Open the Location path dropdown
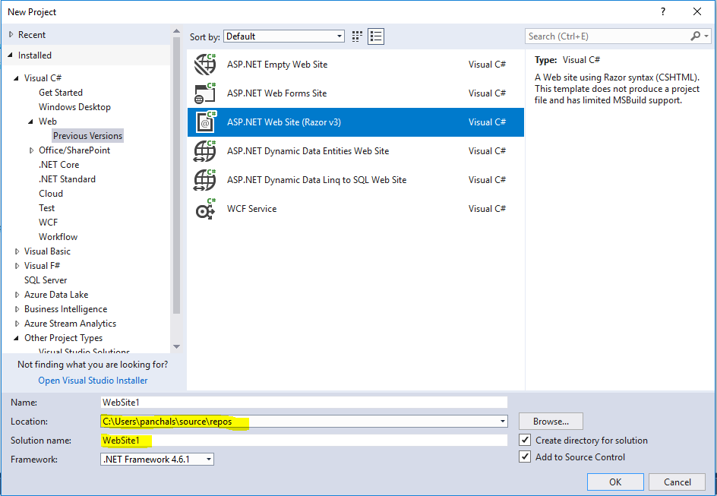This screenshot has width=717, height=496. tap(503, 421)
